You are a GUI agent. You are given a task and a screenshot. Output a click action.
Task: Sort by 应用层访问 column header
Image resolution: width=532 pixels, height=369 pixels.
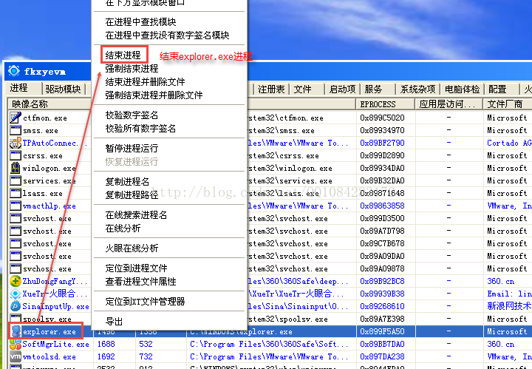point(449,104)
